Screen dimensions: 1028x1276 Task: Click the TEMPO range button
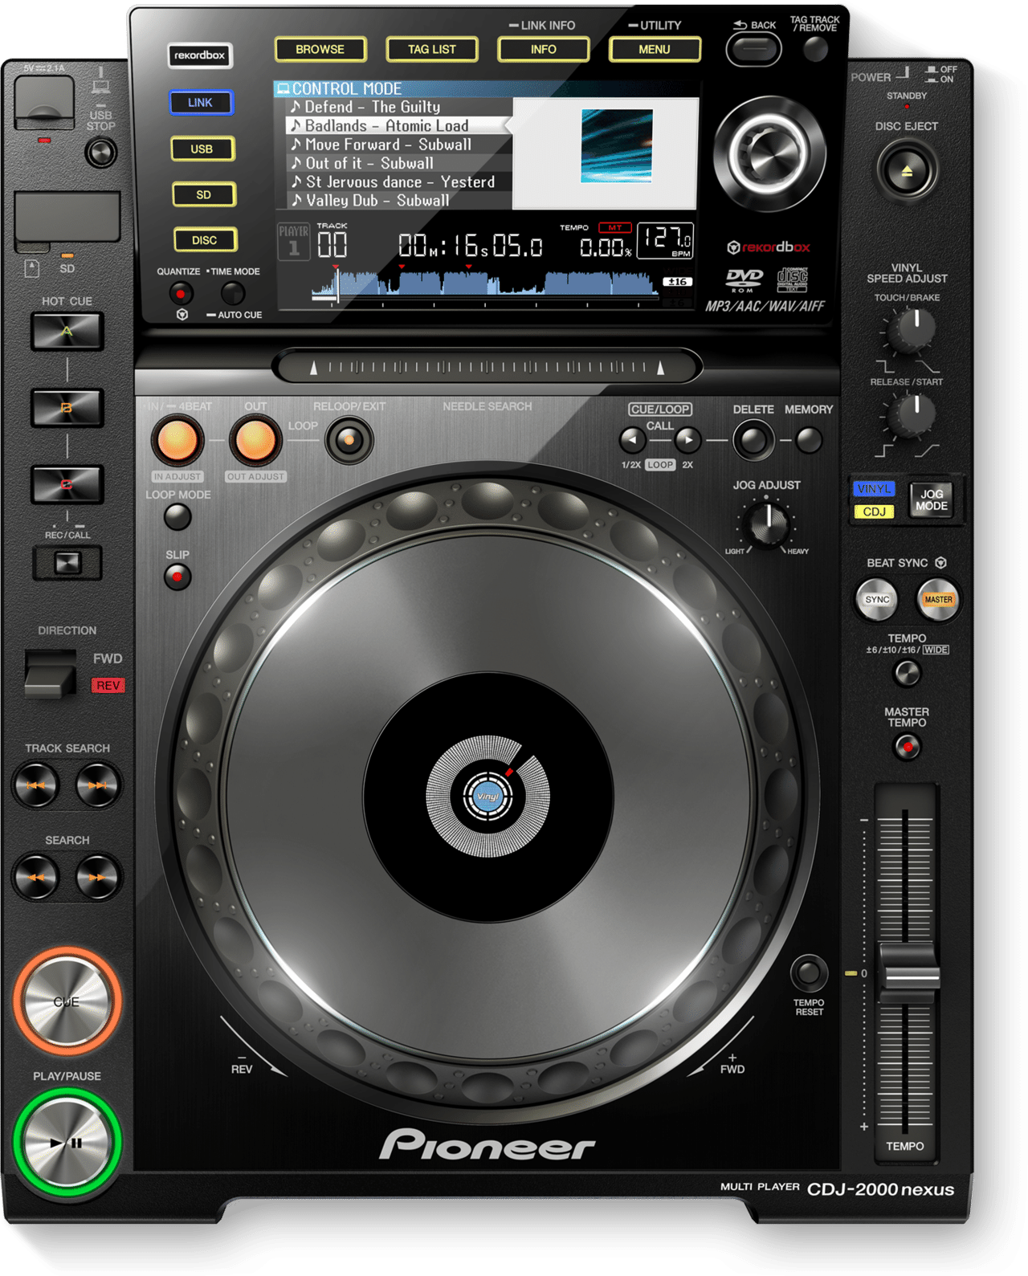coord(908,674)
